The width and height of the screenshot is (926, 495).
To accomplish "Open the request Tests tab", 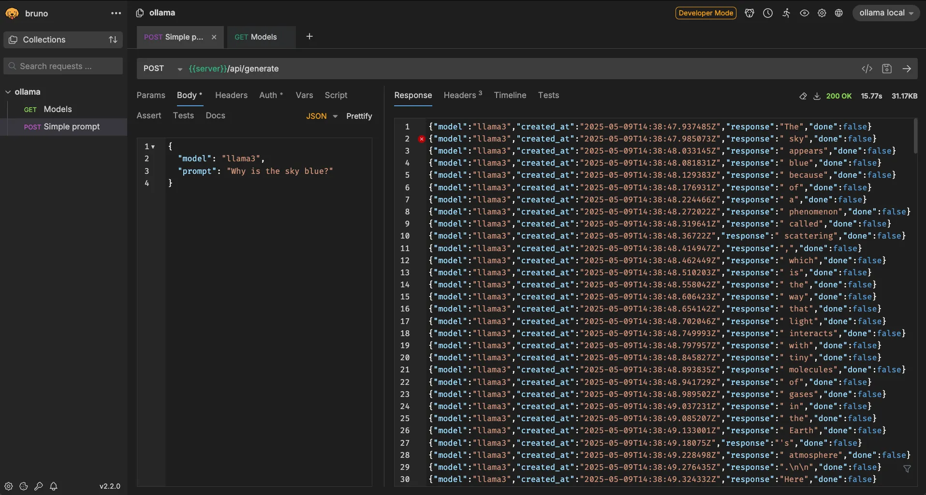I will point(183,115).
